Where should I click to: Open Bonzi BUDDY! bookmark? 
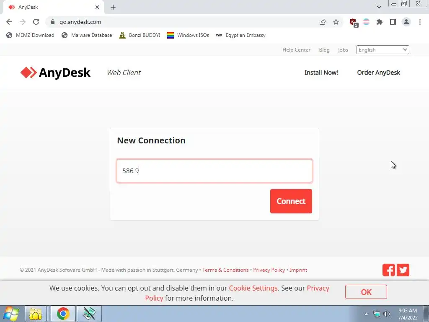[x=140, y=35]
